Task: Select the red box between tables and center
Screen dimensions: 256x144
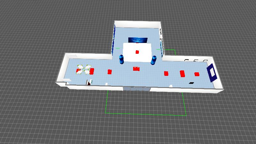Action: click(109, 72)
